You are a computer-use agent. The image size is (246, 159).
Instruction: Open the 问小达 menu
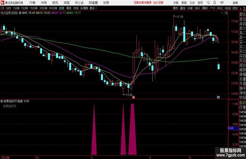(x=79, y=3)
